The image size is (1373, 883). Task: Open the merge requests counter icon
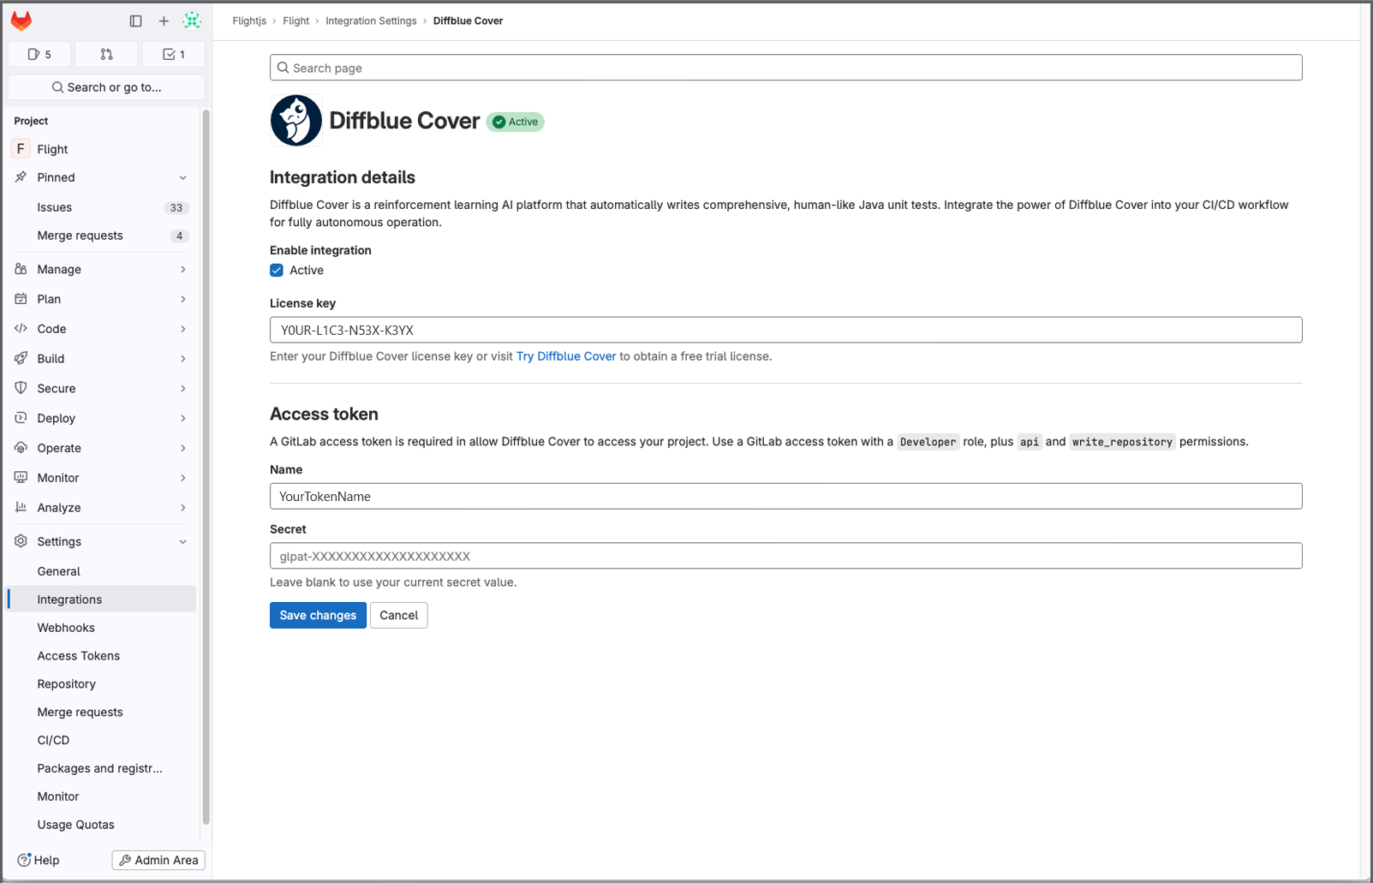pyautogui.click(x=106, y=54)
